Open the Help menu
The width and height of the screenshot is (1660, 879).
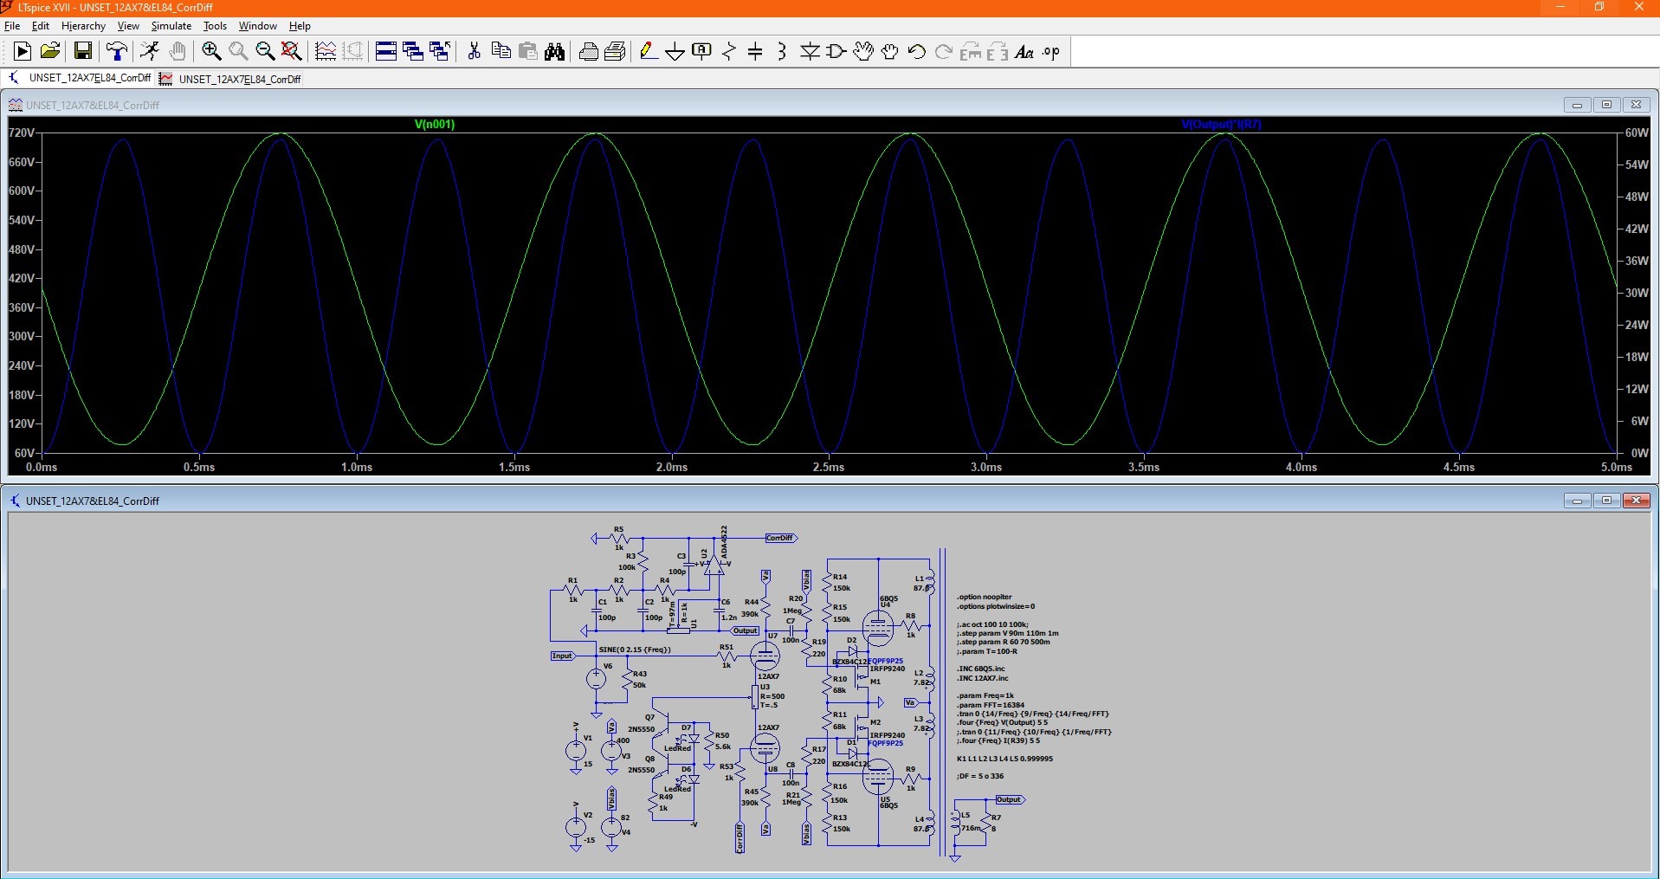[300, 26]
